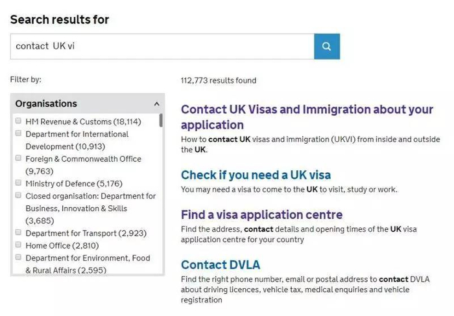Select the Ministry of Defence checkbox
The image size is (454, 316).
(x=19, y=183)
